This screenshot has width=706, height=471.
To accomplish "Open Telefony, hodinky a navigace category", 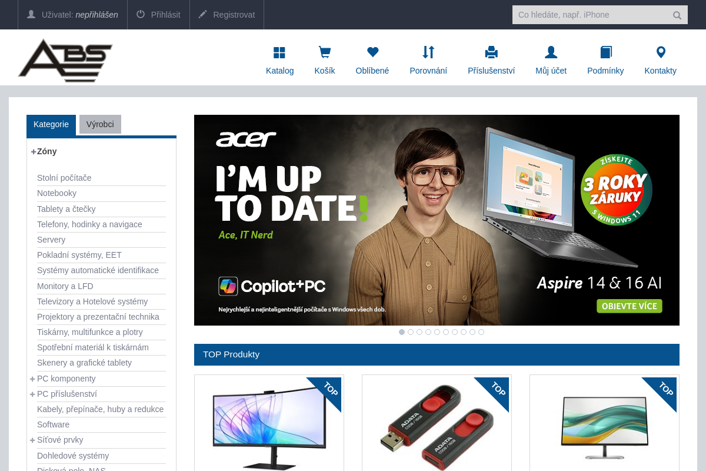I will pyautogui.click(x=89, y=224).
